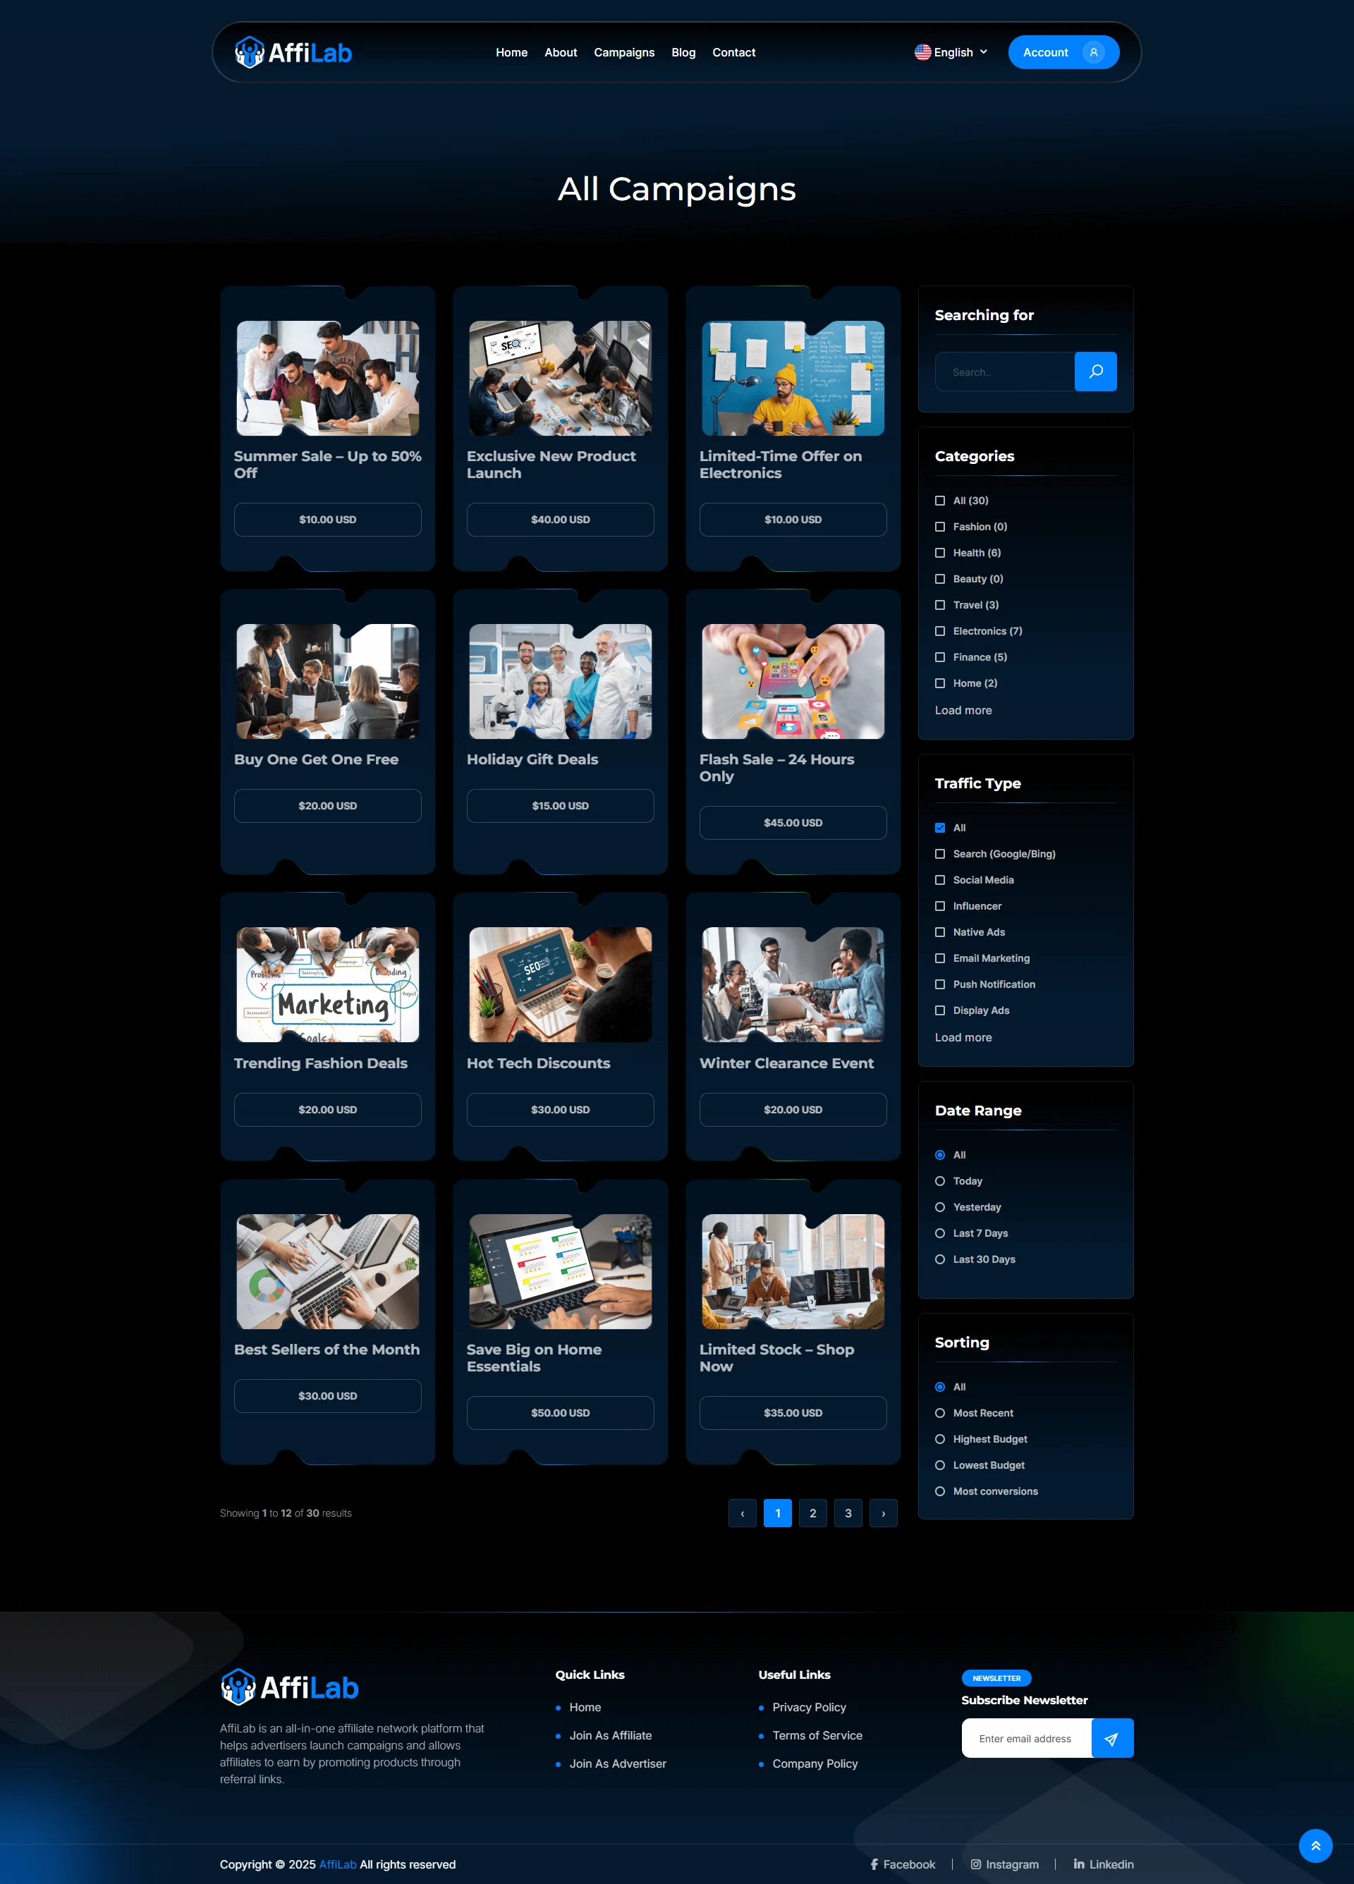This screenshot has height=1884, width=1354.
Task: Open the Privacy Policy footer link
Action: tap(808, 1707)
